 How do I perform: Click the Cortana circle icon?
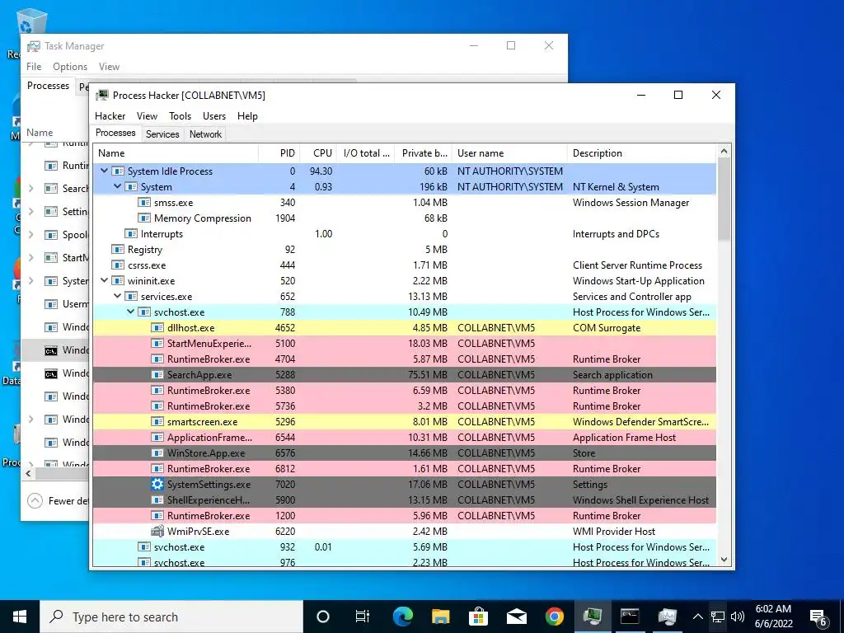tap(323, 617)
